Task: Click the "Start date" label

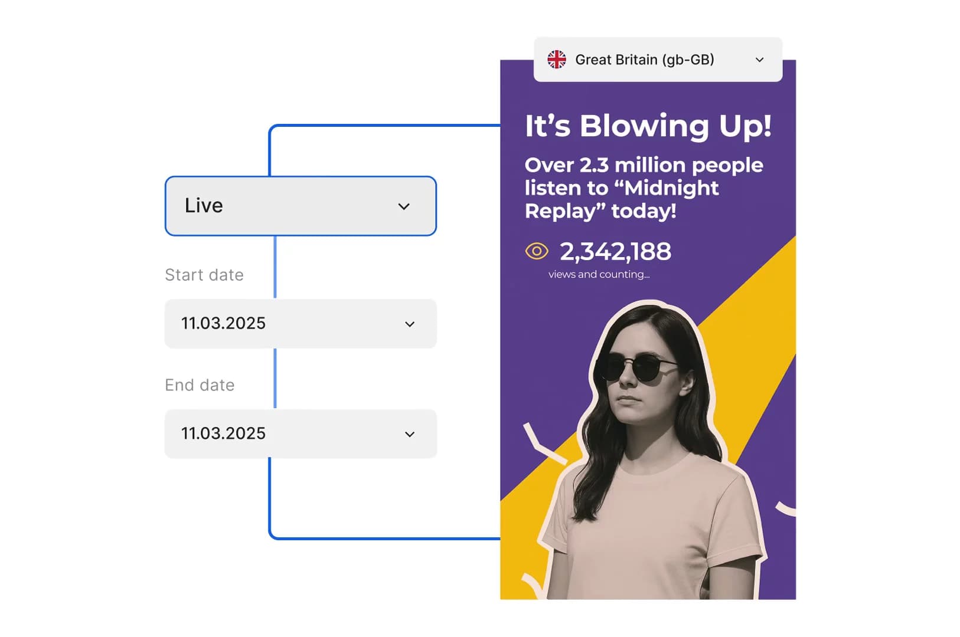Action: tap(204, 275)
